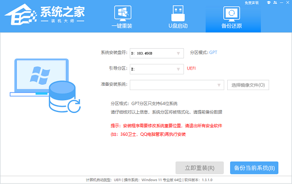
Task: Click 'Windows 11 专业版 64位' in status bar
Action: point(161,180)
